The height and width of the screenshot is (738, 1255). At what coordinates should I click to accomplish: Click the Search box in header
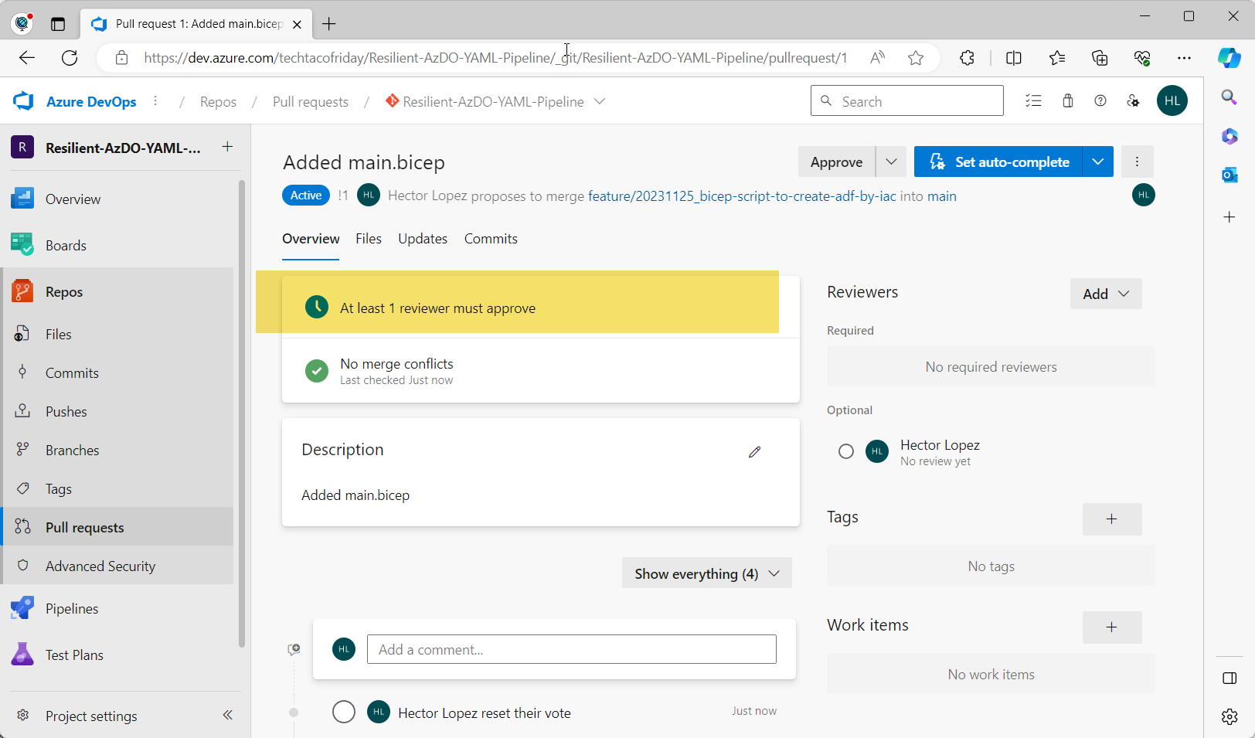tap(907, 100)
